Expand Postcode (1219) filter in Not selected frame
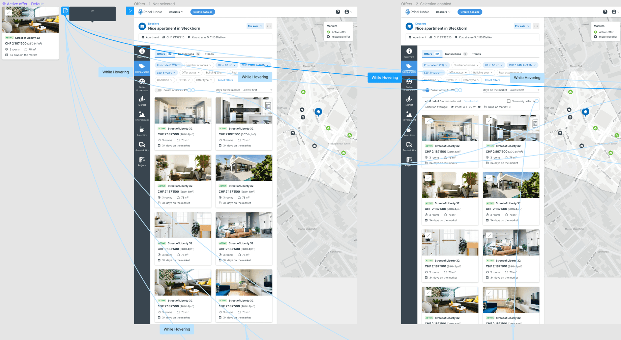The height and width of the screenshot is (340, 621). (x=168, y=65)
